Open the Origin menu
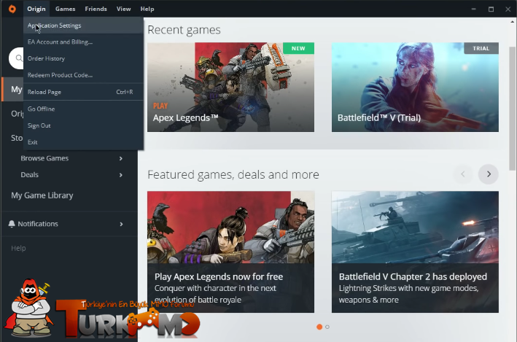Image resolution: width=517 pixels, height=342 pixels. pos(36,9)
